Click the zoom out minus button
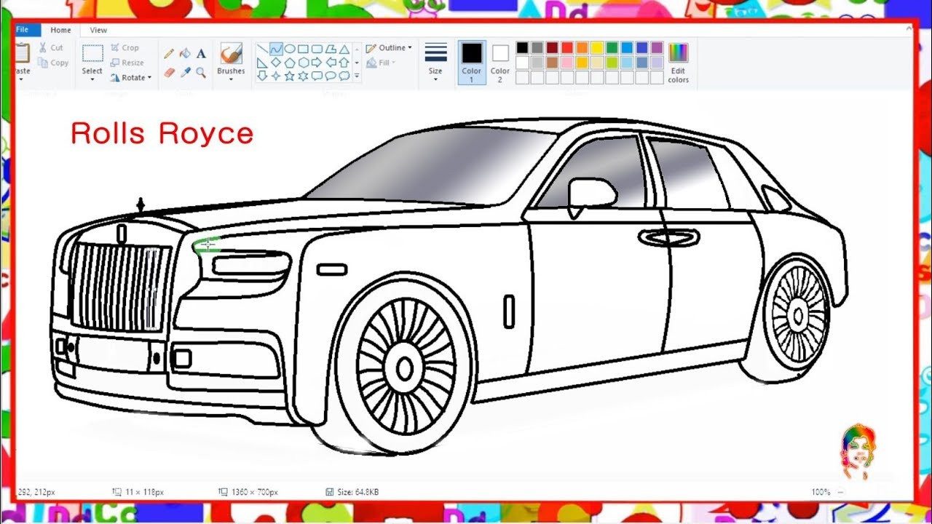932x524 pixels. [840, 493]
